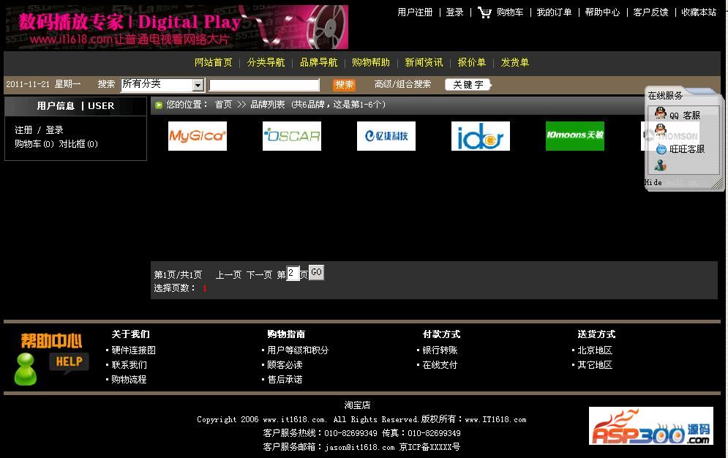728x458 pixels.
Task: Click the green person help center icon
Action: click(x=26, y=369)
